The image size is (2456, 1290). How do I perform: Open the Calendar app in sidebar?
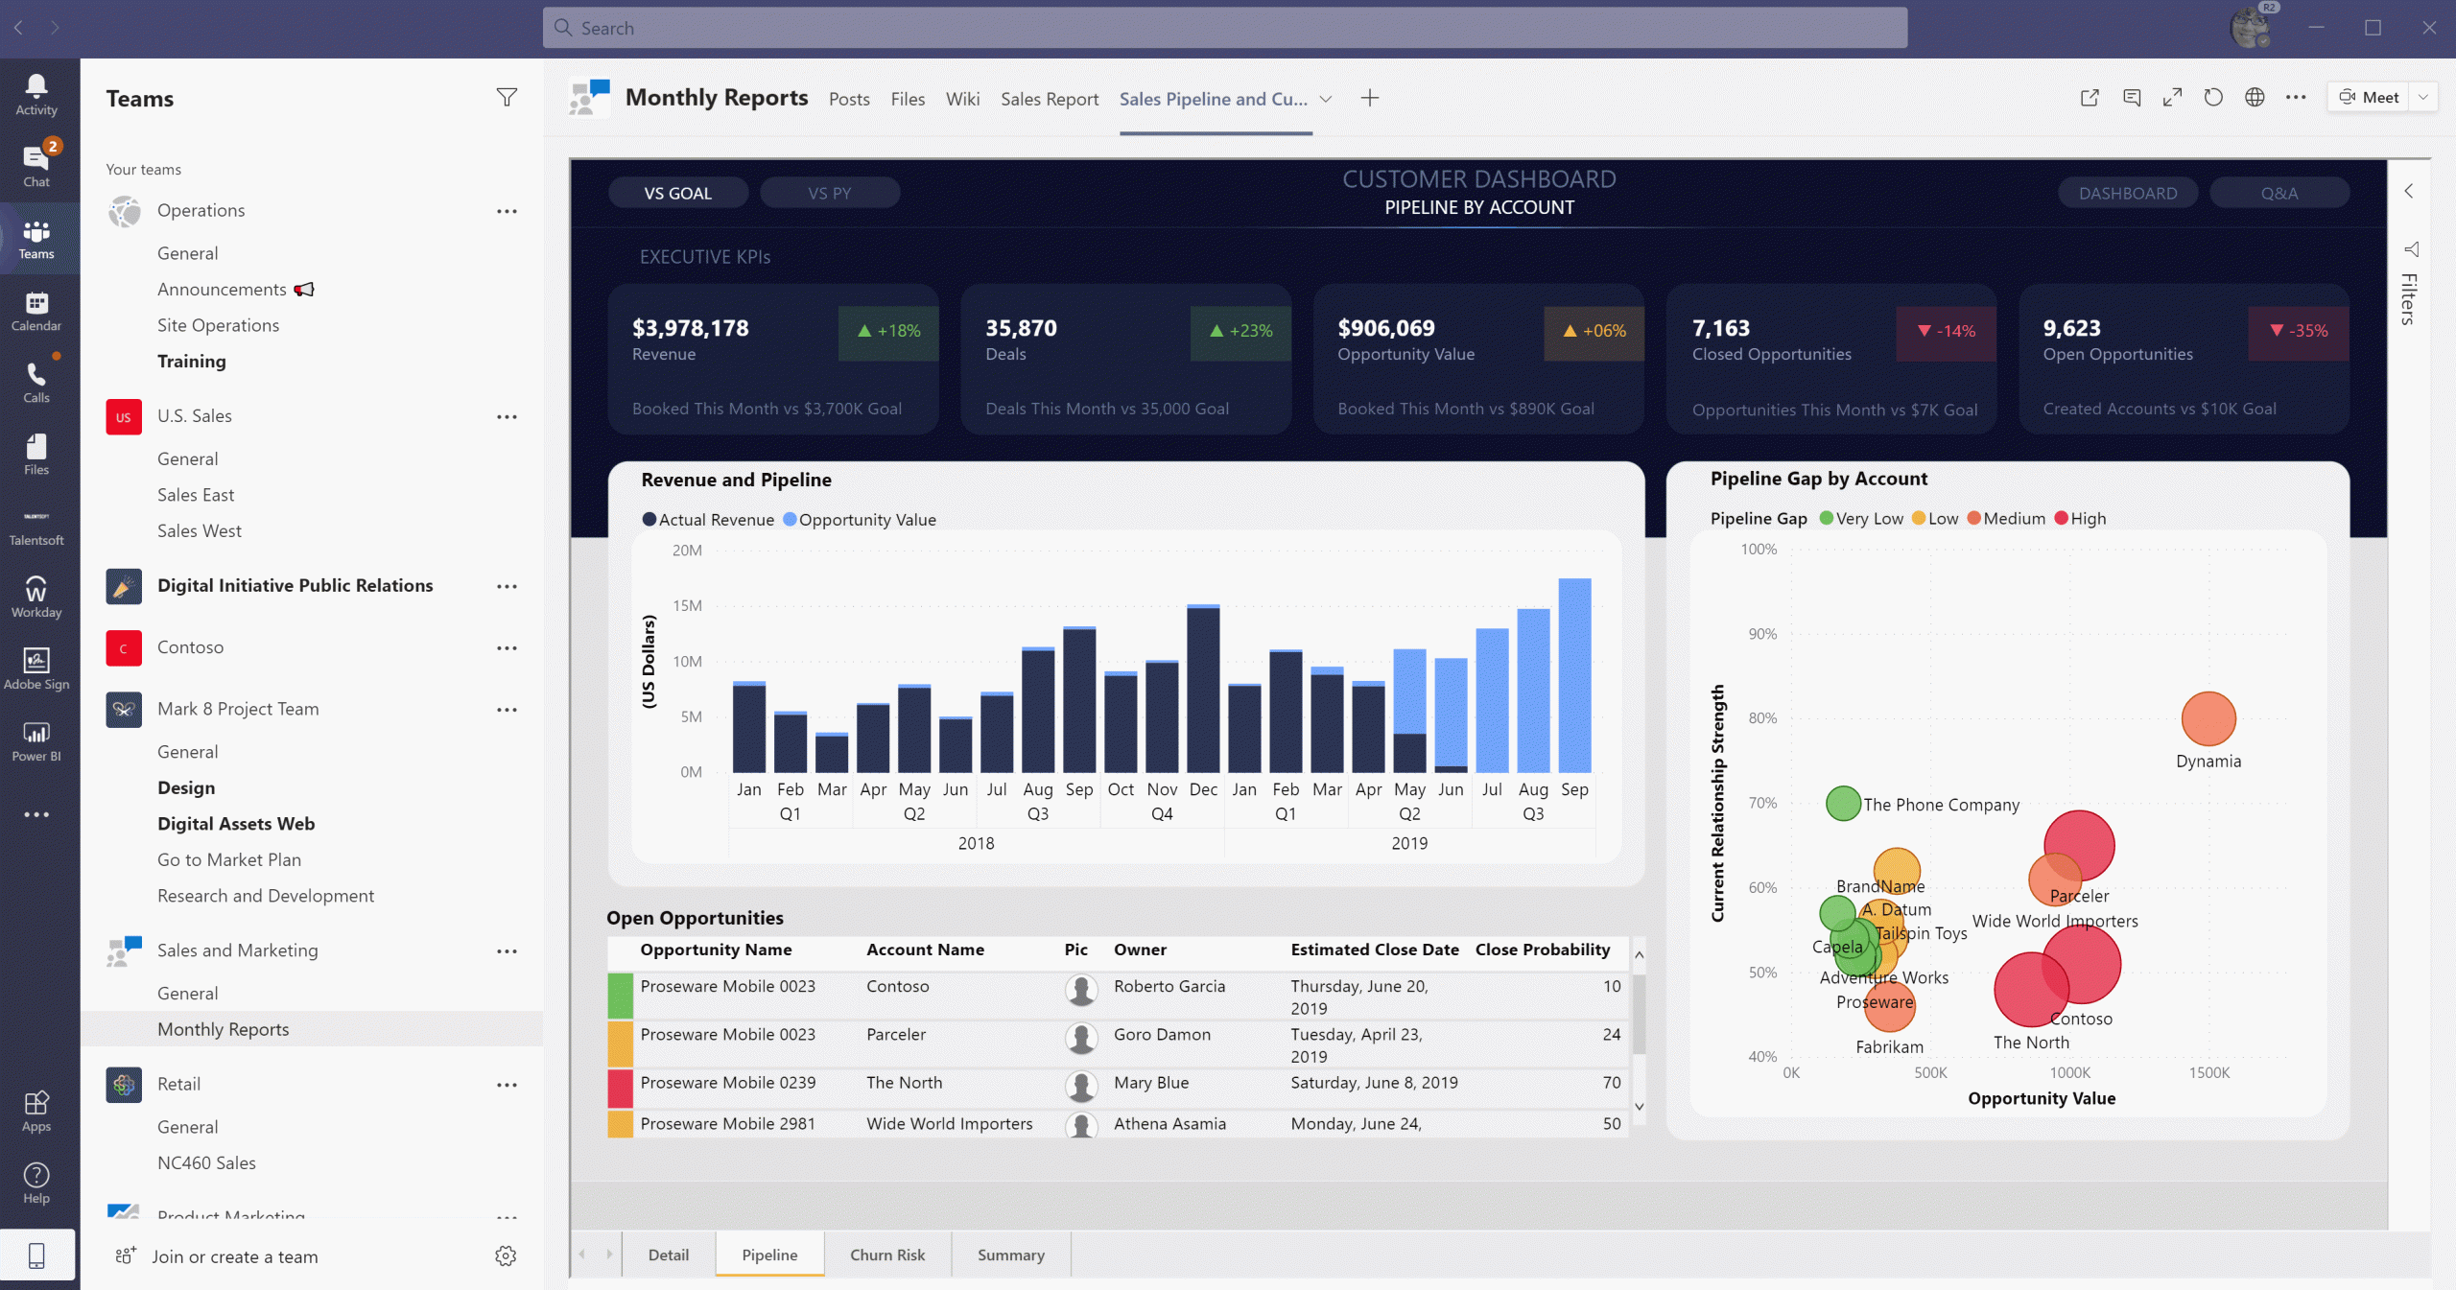(36, 311)
